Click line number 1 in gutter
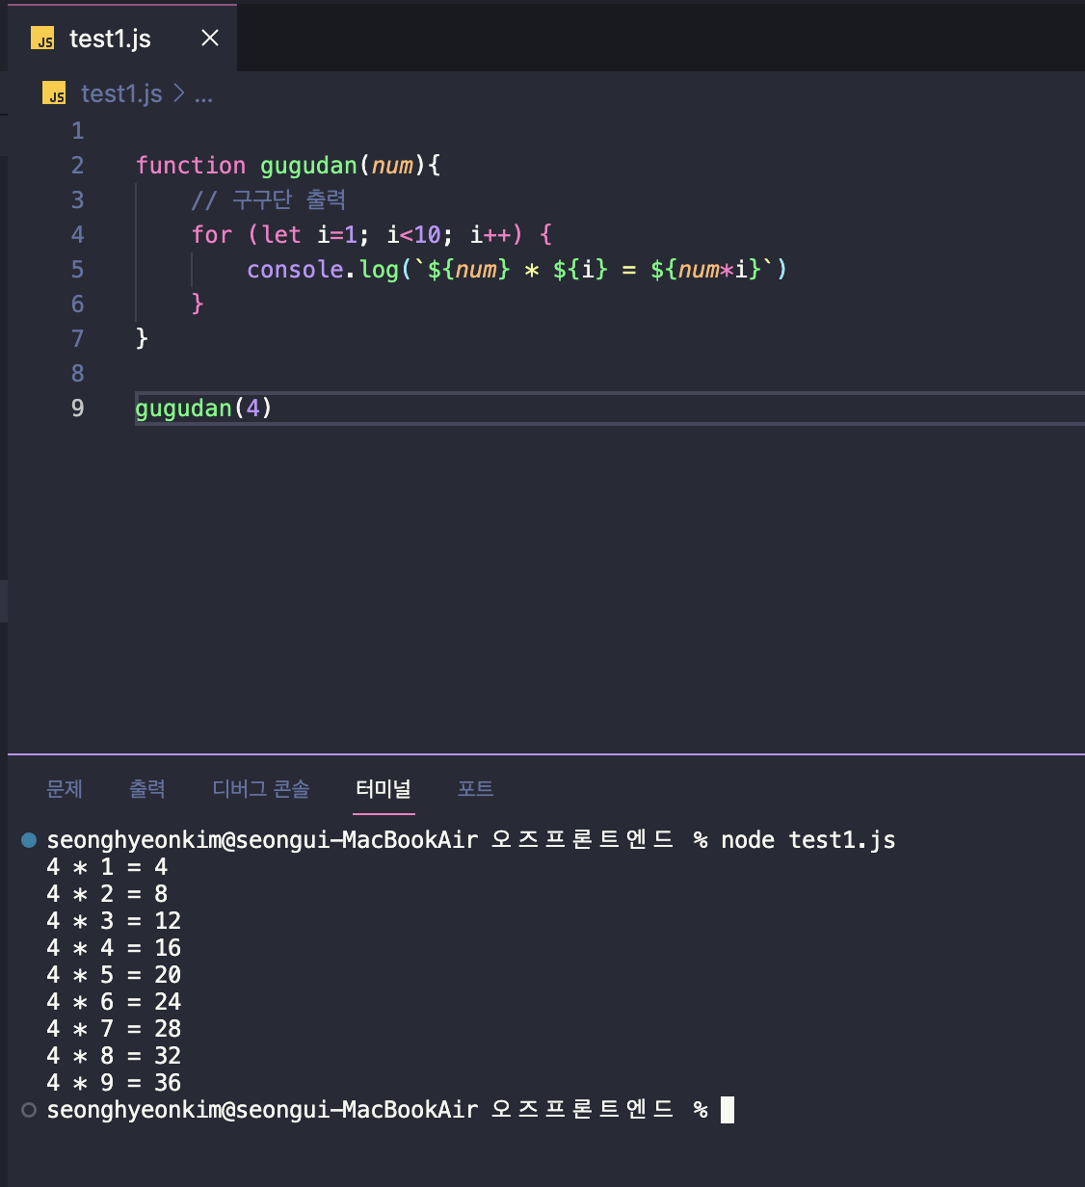Viewport: 1085px width, 1187px height. pyautogui.click(x=78, y=131)
